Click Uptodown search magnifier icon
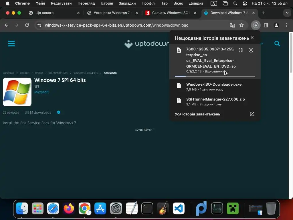 (277, 44)
